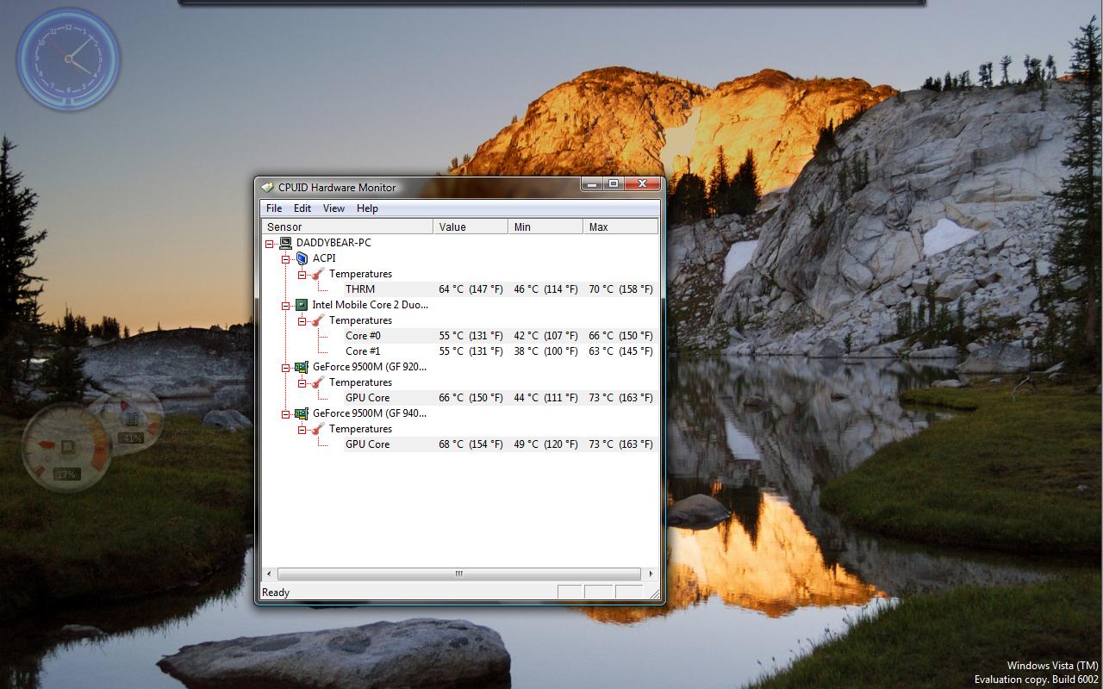Collapse the ACPI tree node
Screen dimensions: 1103x689
[x=286, y=259]
